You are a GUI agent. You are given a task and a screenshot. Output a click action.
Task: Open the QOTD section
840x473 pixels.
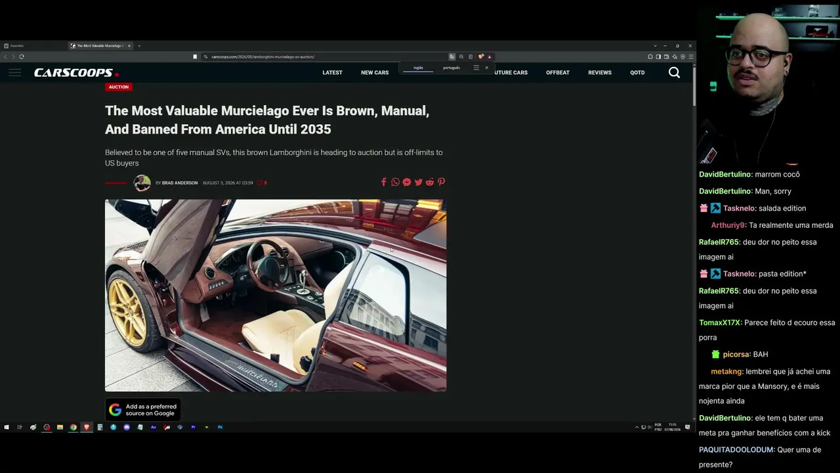point(637,72)
